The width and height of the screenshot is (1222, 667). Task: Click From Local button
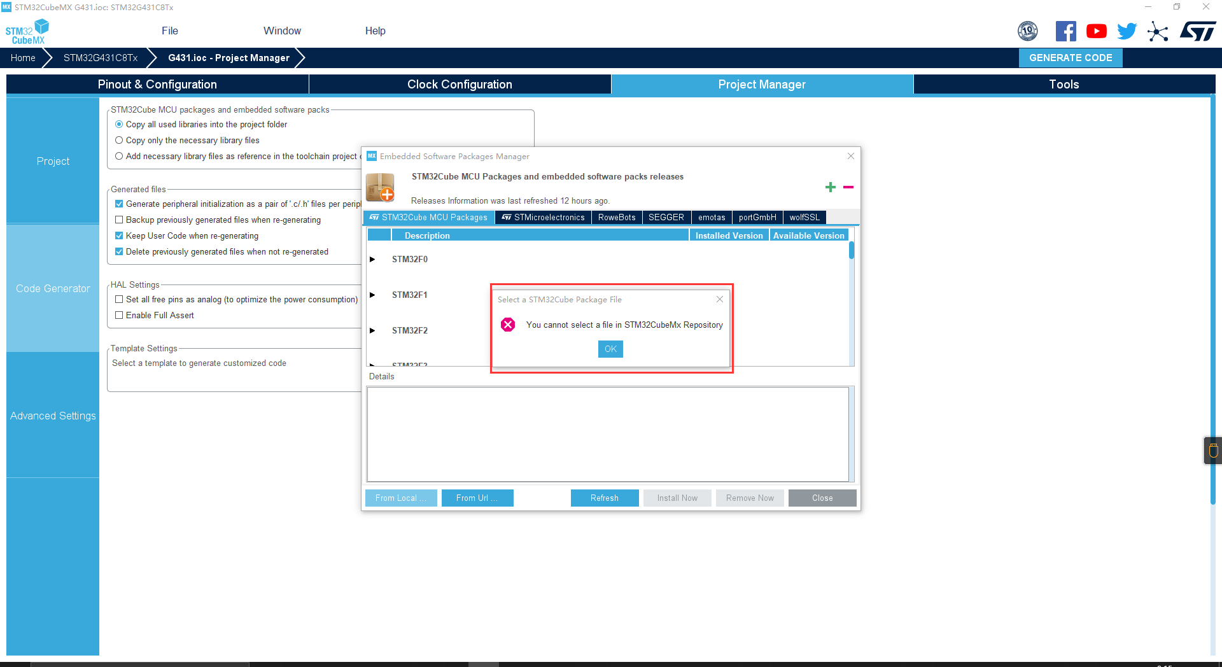[401, 498]
